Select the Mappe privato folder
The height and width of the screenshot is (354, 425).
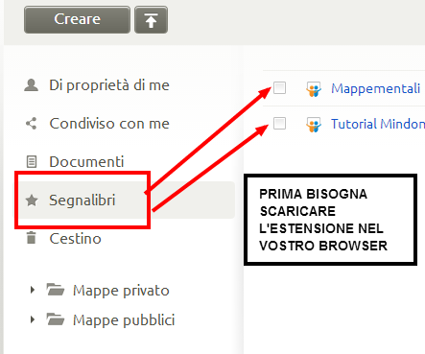tap(121, 291)
